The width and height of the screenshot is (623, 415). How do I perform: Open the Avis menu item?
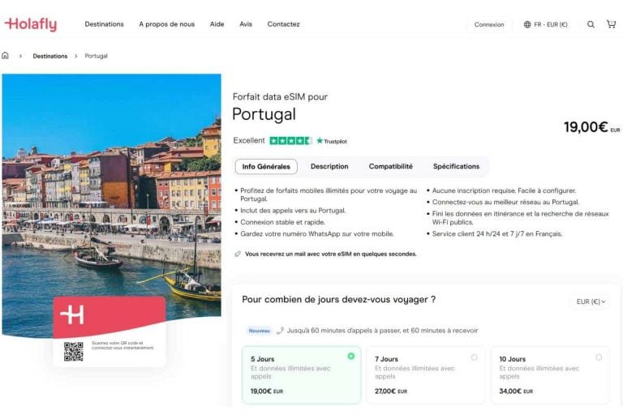pos(246,24)
